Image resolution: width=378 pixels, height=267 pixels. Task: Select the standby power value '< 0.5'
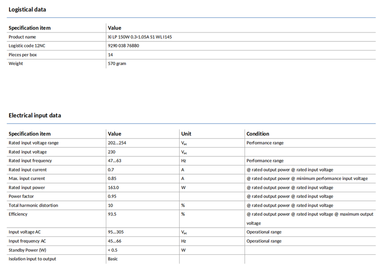point(113,250)
